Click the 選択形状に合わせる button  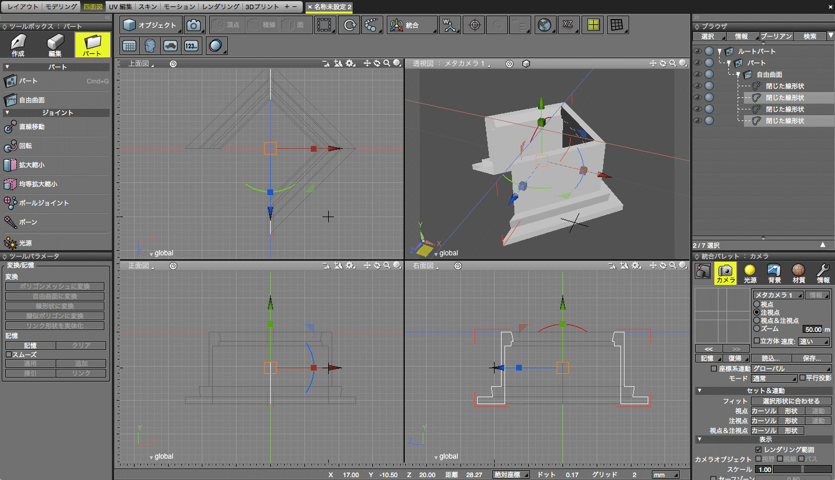[x=791, y=401]
